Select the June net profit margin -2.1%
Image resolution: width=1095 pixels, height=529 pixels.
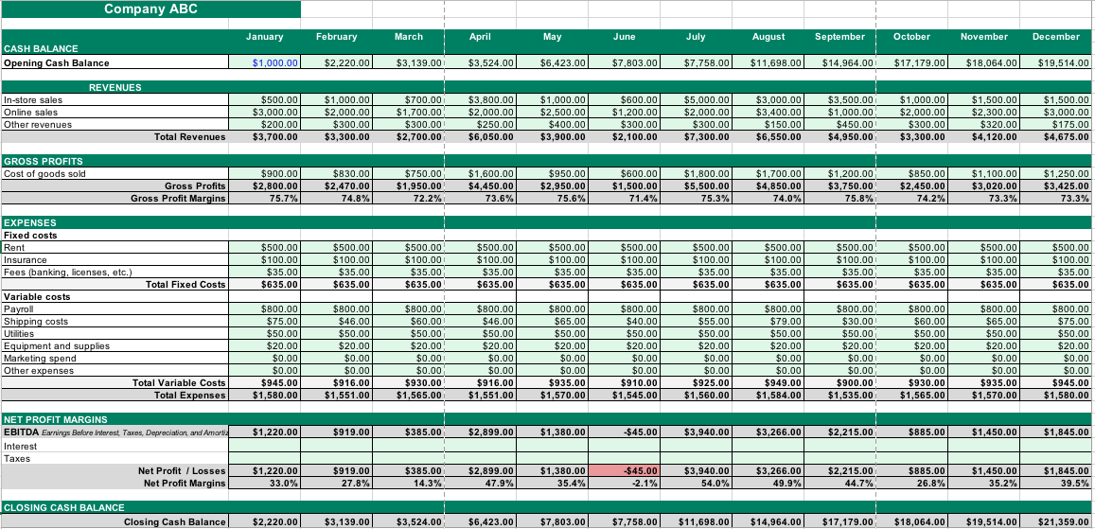tap(624, 483)
